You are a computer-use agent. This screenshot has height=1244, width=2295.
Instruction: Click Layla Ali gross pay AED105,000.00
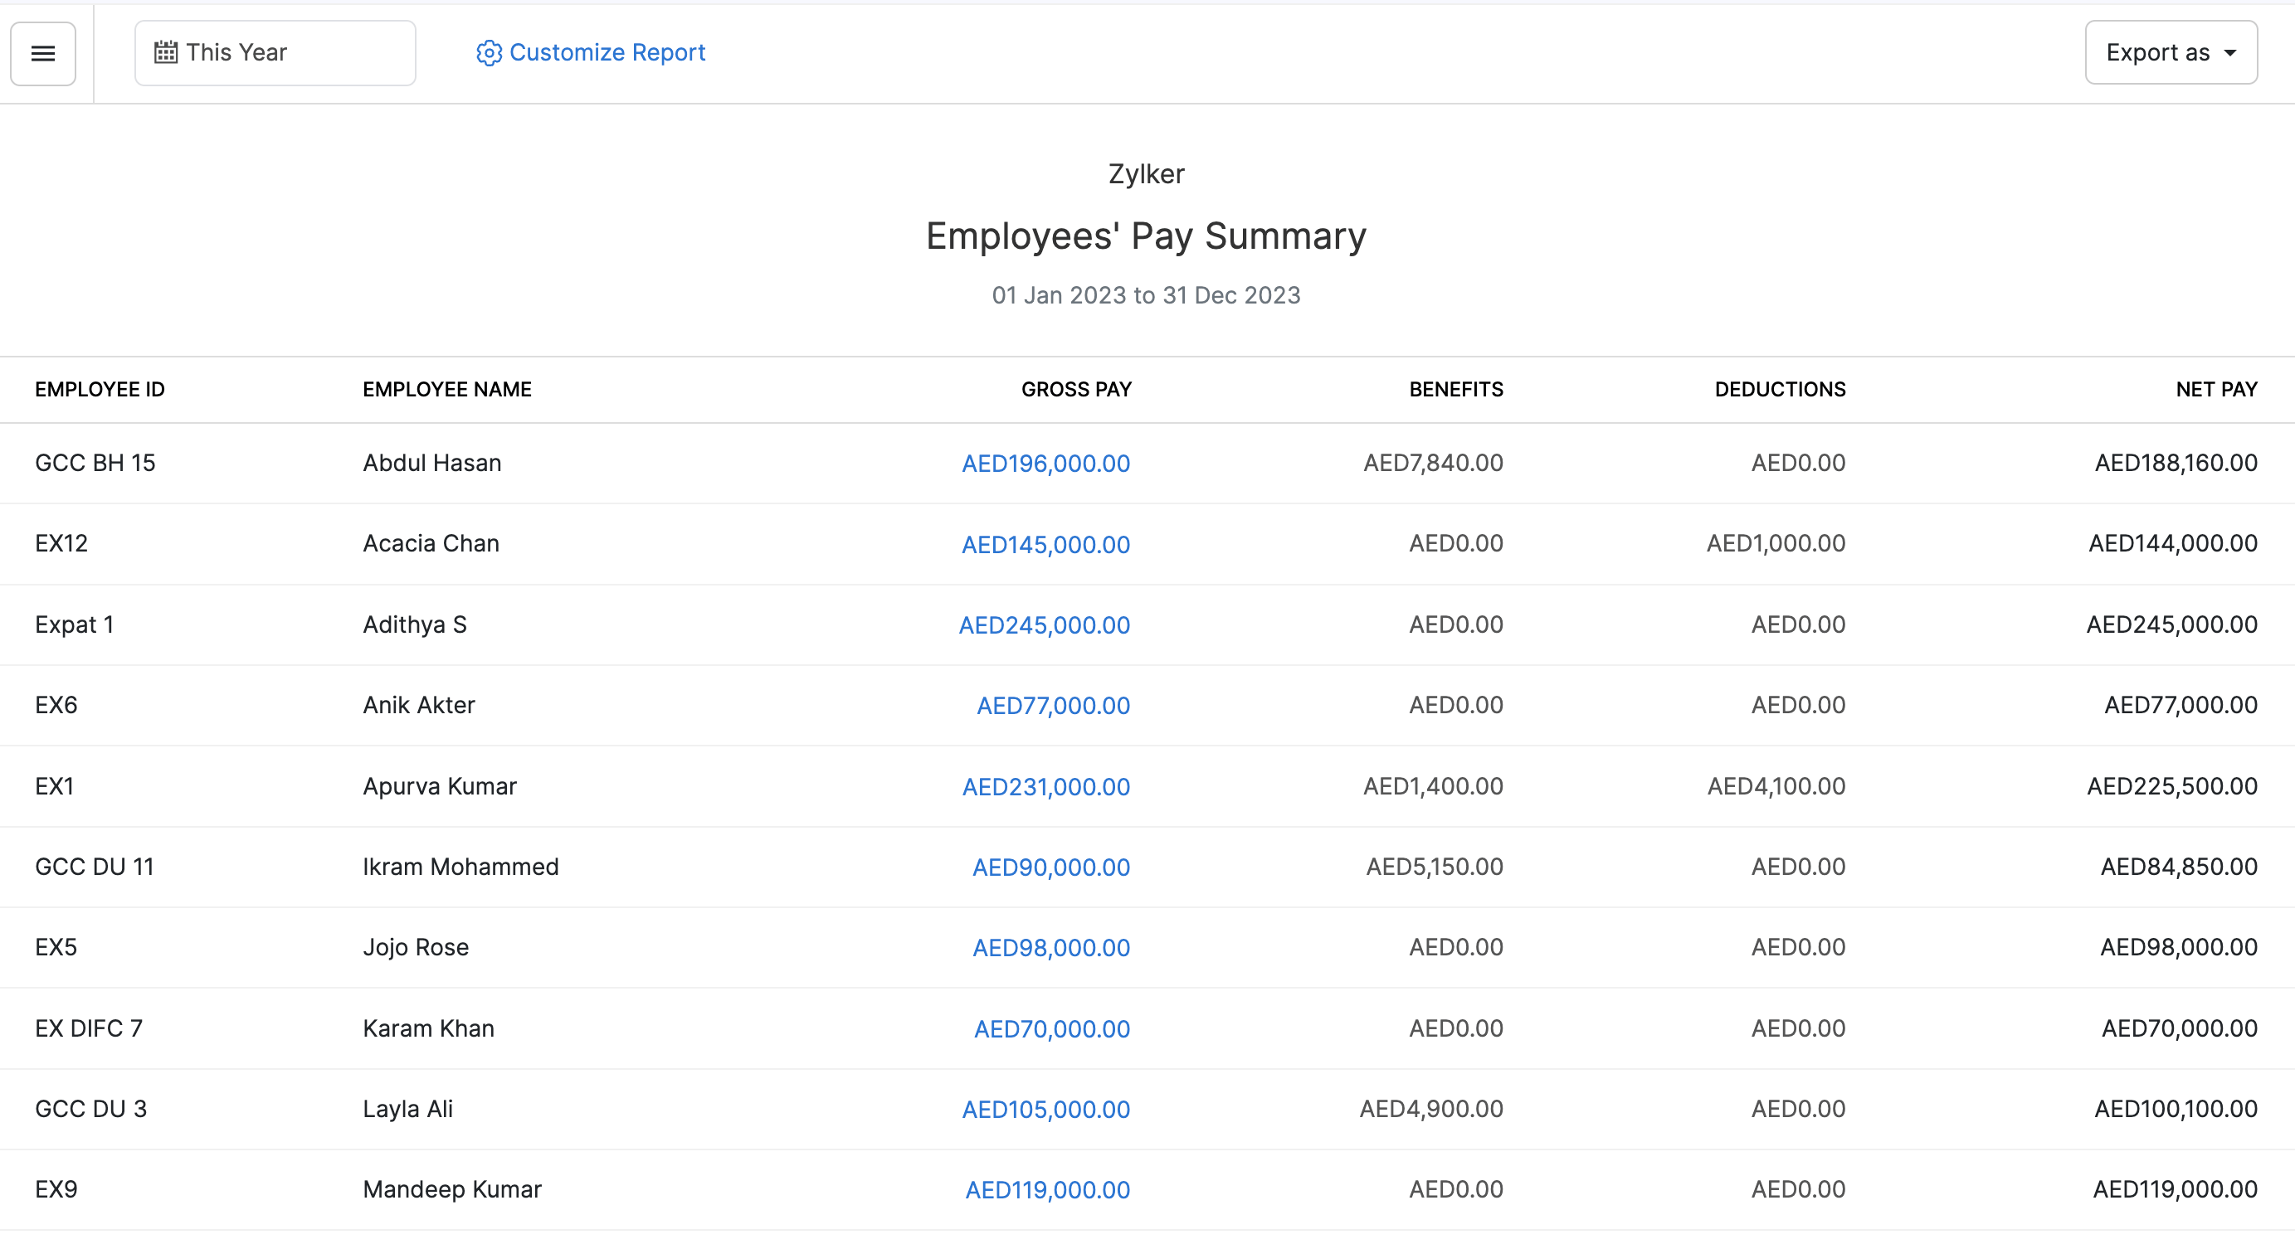tap(1045, 1110)
